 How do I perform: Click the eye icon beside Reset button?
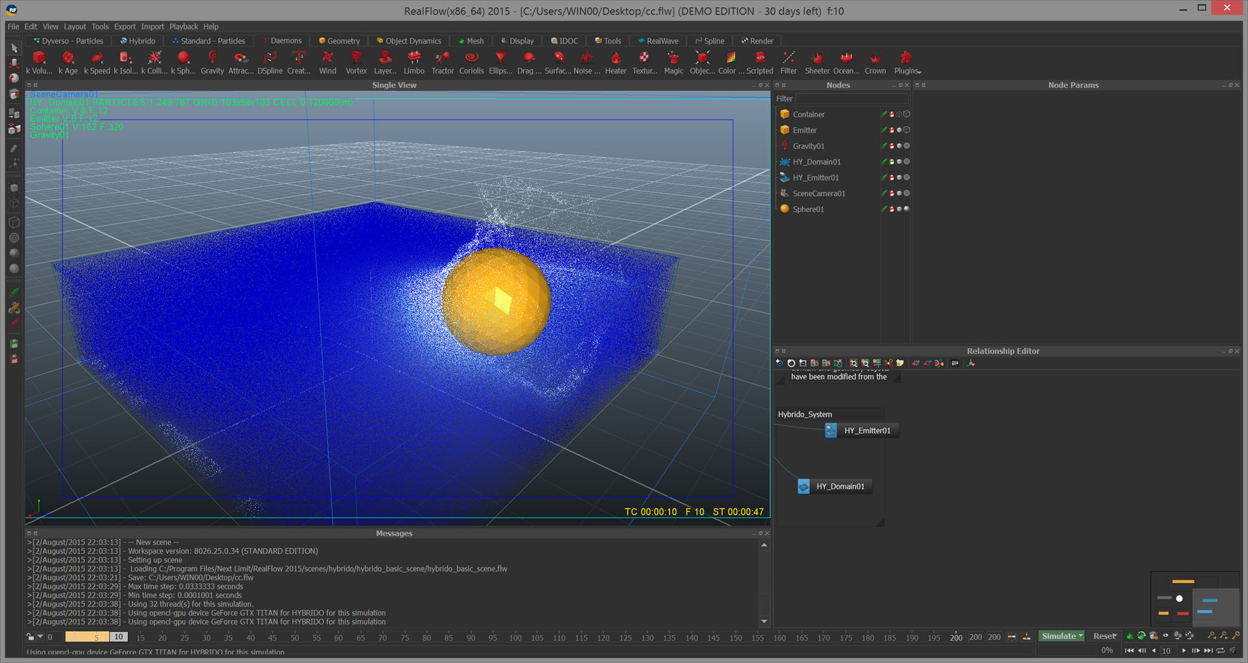pos(1165,636)
